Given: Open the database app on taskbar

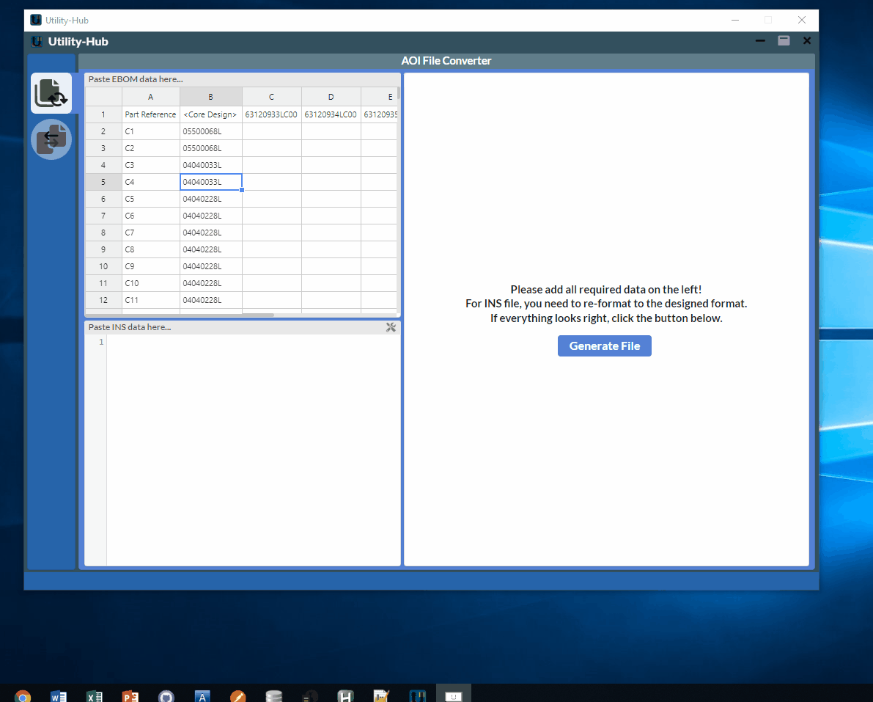Looking at the screenshot, I should 274,696.
